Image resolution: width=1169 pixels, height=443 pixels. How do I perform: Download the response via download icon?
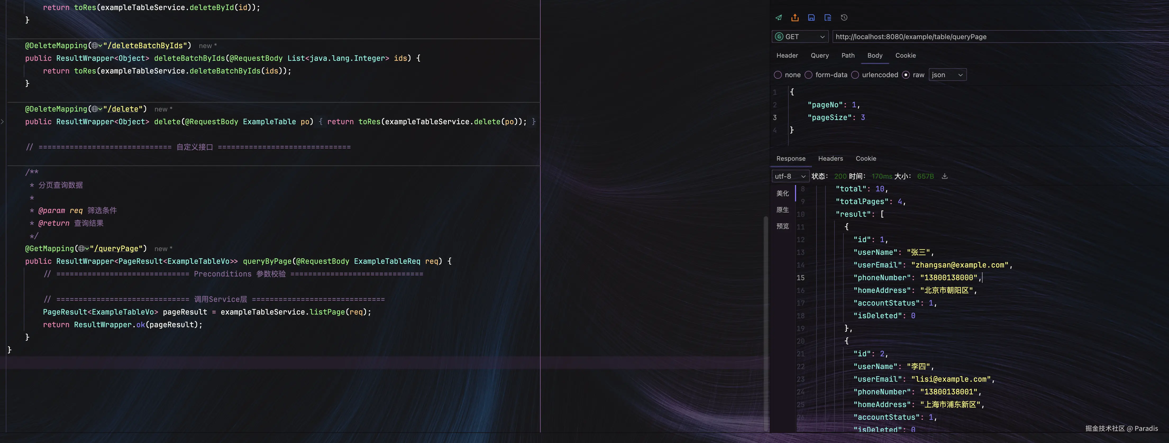pos(944,176)
